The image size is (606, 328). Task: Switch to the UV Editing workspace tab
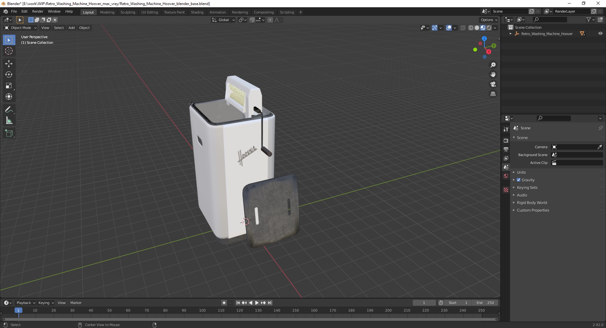150,12
